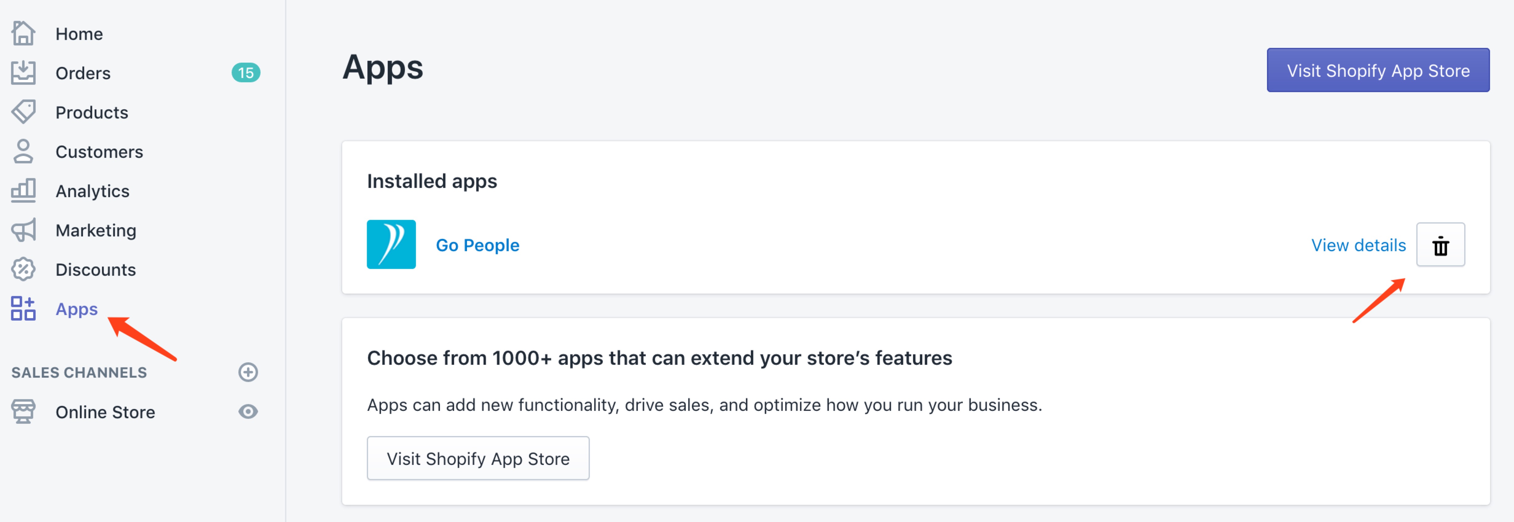Open Online Store sales channel
This screenshot has width=1514, height=522.
pos(105,412)
